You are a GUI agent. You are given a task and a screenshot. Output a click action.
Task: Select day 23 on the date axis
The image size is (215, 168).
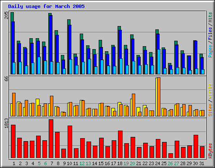click(151, 163)
